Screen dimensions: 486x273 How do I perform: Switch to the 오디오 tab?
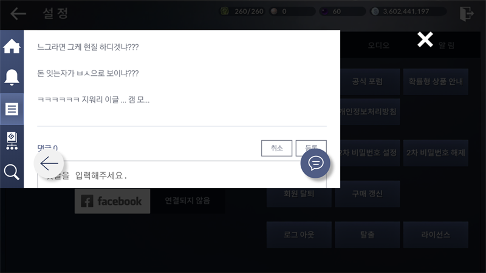click(378, 45)
